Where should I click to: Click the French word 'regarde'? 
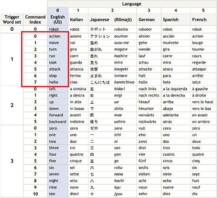pyautogui.click(x=199, y=63)
